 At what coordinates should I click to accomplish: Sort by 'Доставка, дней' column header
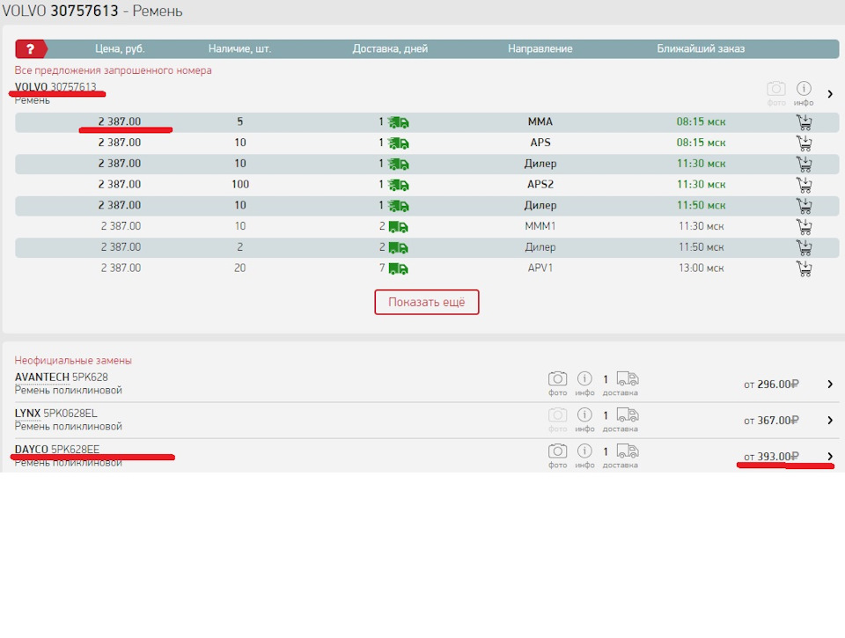389,49
